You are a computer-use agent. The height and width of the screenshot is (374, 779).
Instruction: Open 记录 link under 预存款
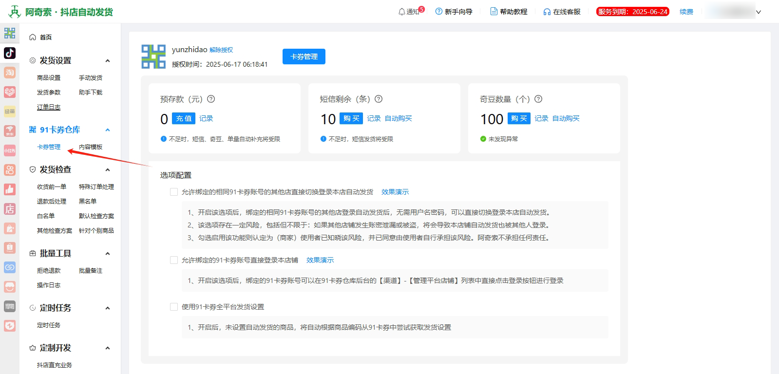pyautogui.click(x=206, y=118)
